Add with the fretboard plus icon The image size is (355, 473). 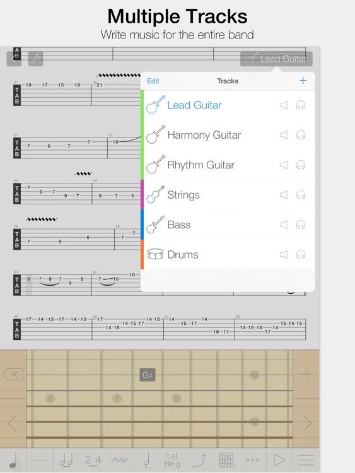pos(306,375)
